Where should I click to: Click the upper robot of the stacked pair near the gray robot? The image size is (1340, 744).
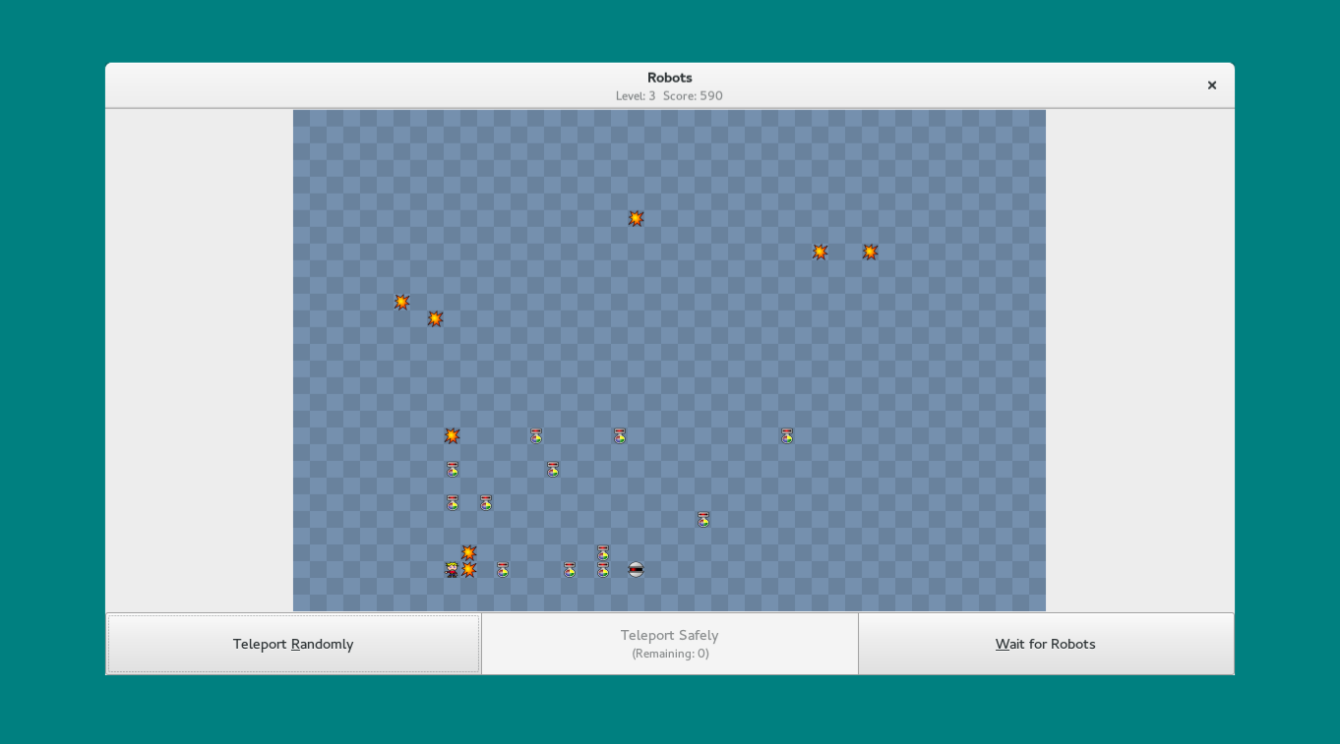coord(602,552)
